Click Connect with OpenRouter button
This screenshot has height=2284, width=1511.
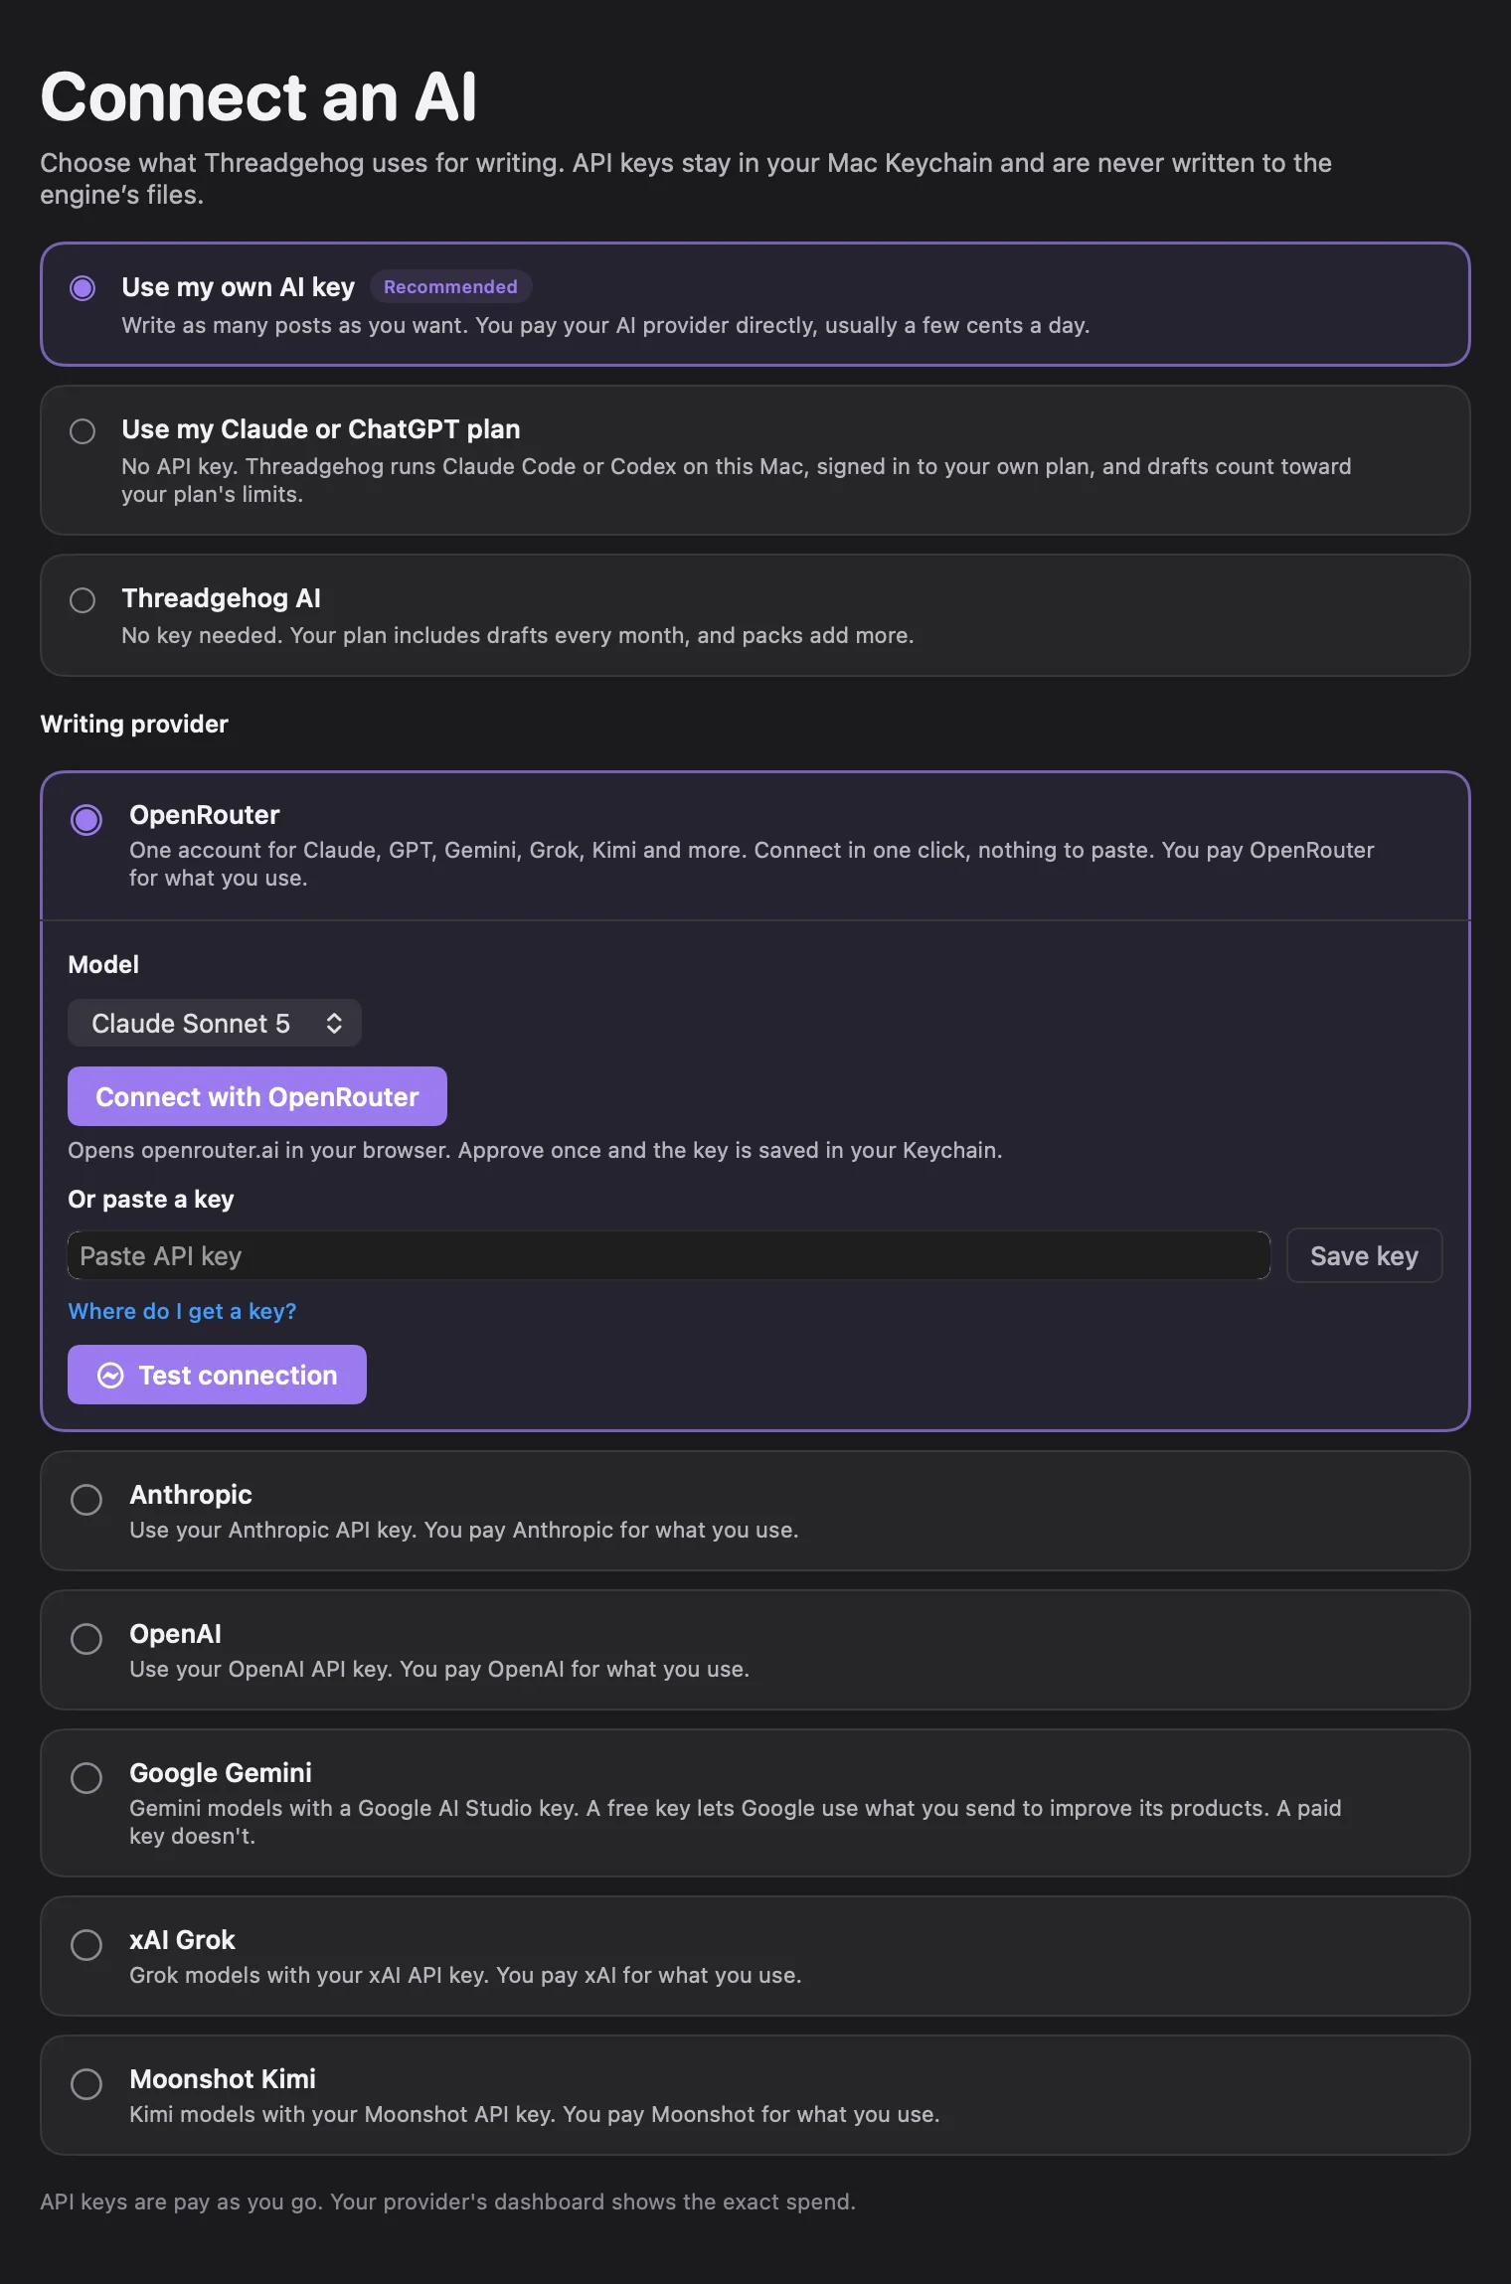(x=257, y=1096)
